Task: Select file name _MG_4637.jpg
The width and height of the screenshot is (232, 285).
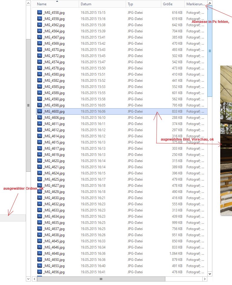Action: click(54, 229)
